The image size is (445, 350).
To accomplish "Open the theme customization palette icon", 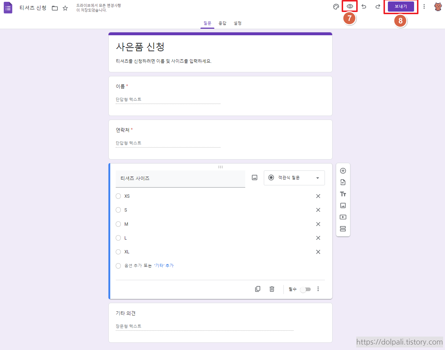I will [336, 7].
